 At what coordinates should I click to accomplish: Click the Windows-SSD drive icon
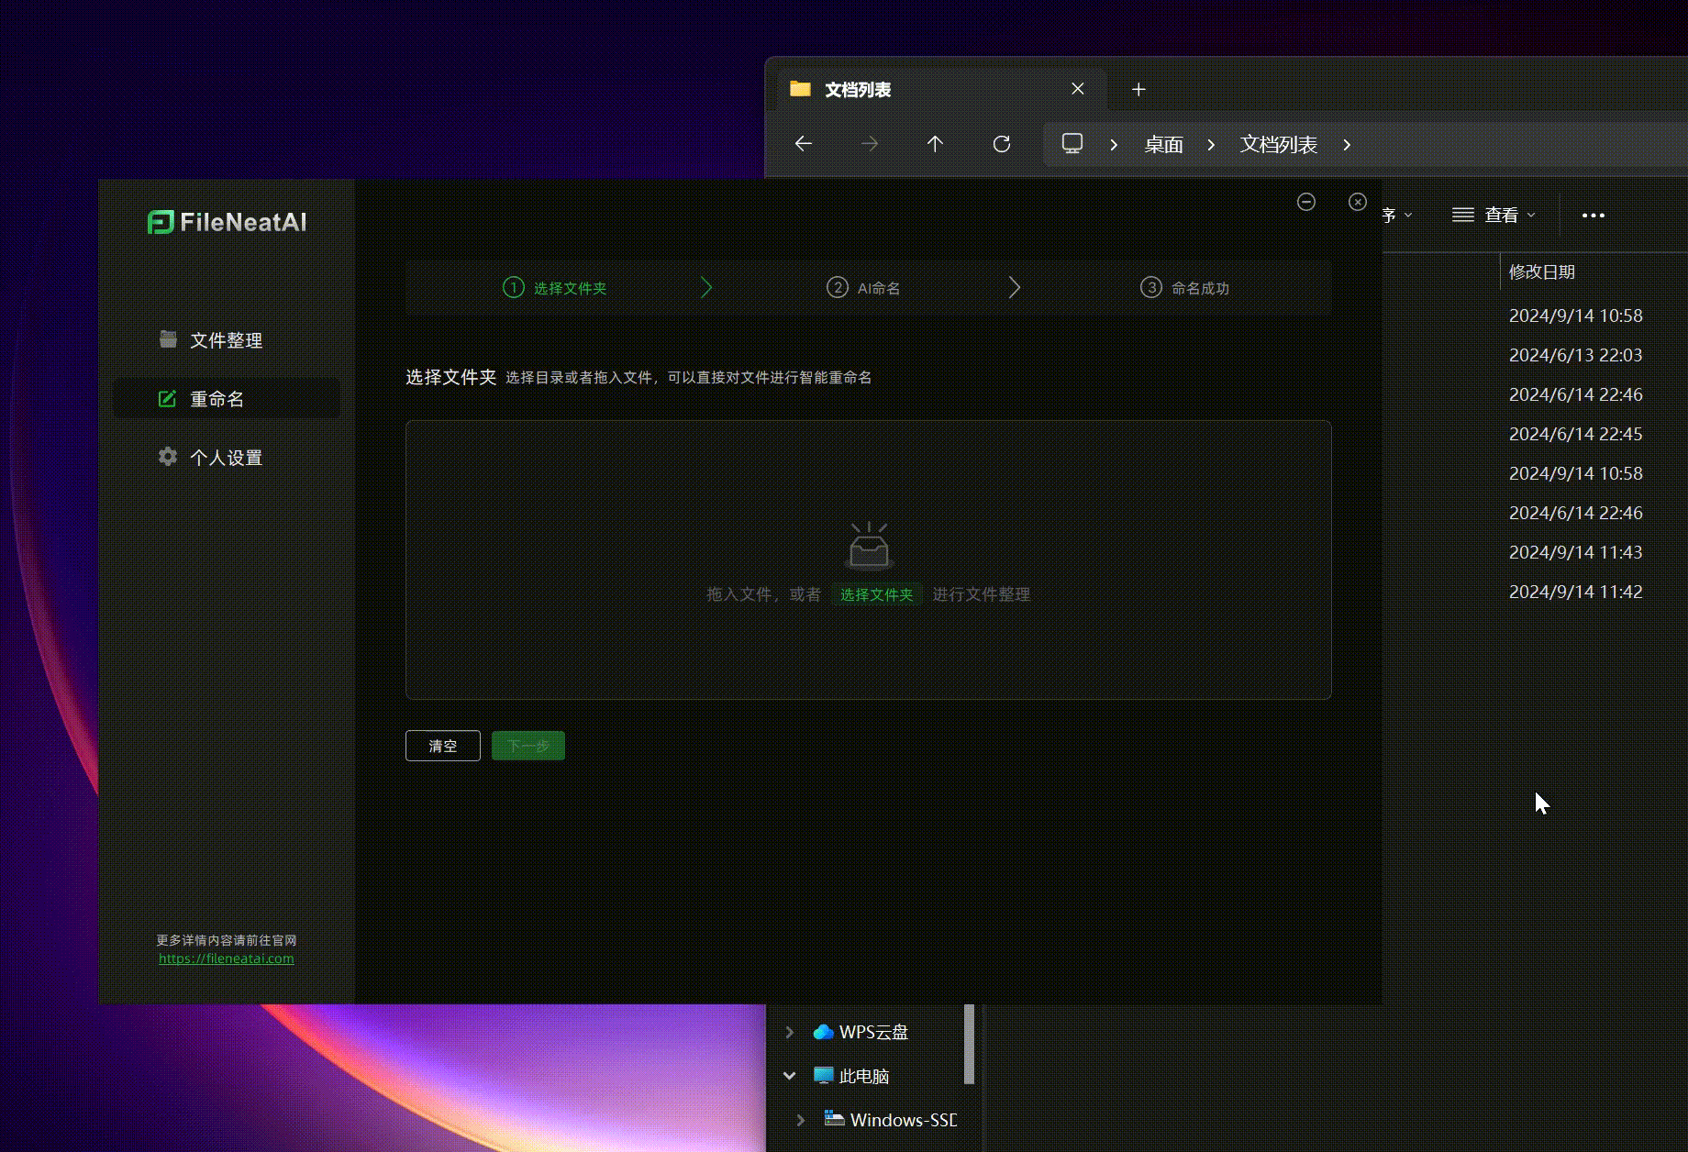[x=834, y=1119]
